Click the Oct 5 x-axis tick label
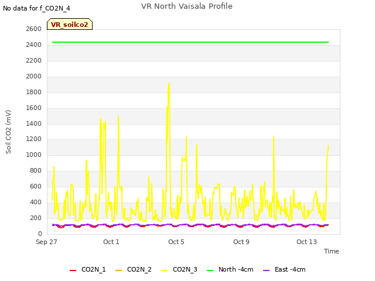 click(x=176, y=242)
